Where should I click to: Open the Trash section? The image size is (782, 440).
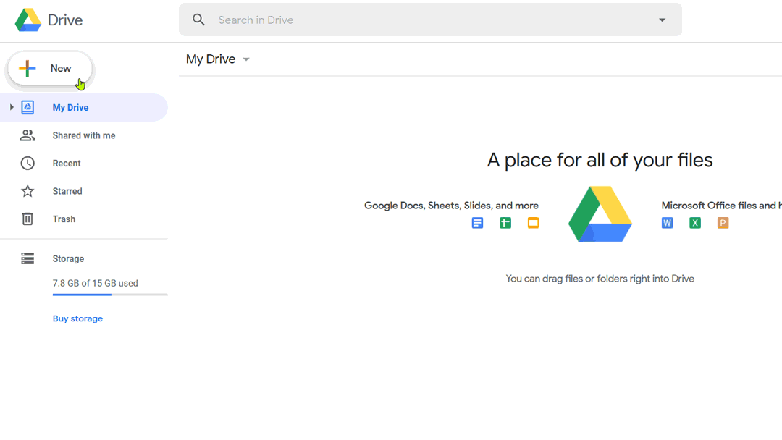(64, 219)
